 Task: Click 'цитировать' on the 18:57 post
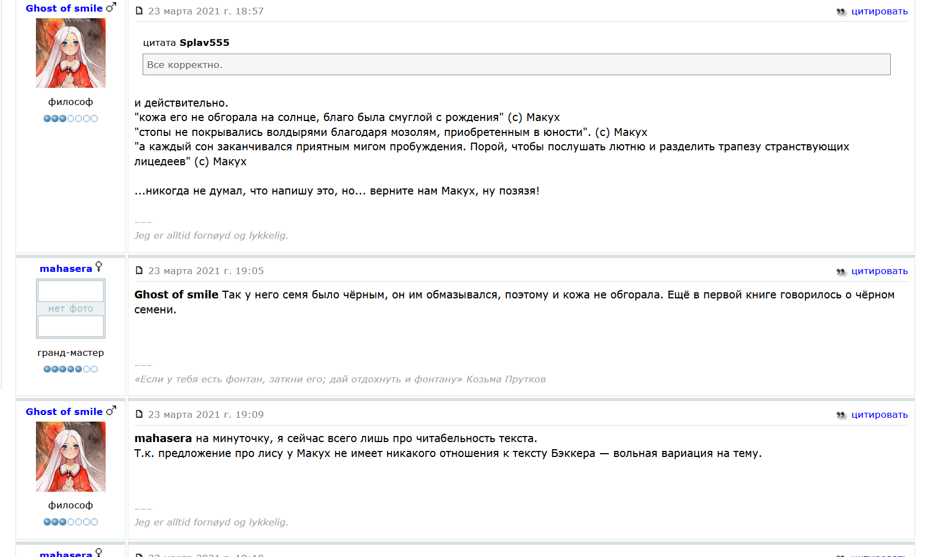[x=879, y=12]
